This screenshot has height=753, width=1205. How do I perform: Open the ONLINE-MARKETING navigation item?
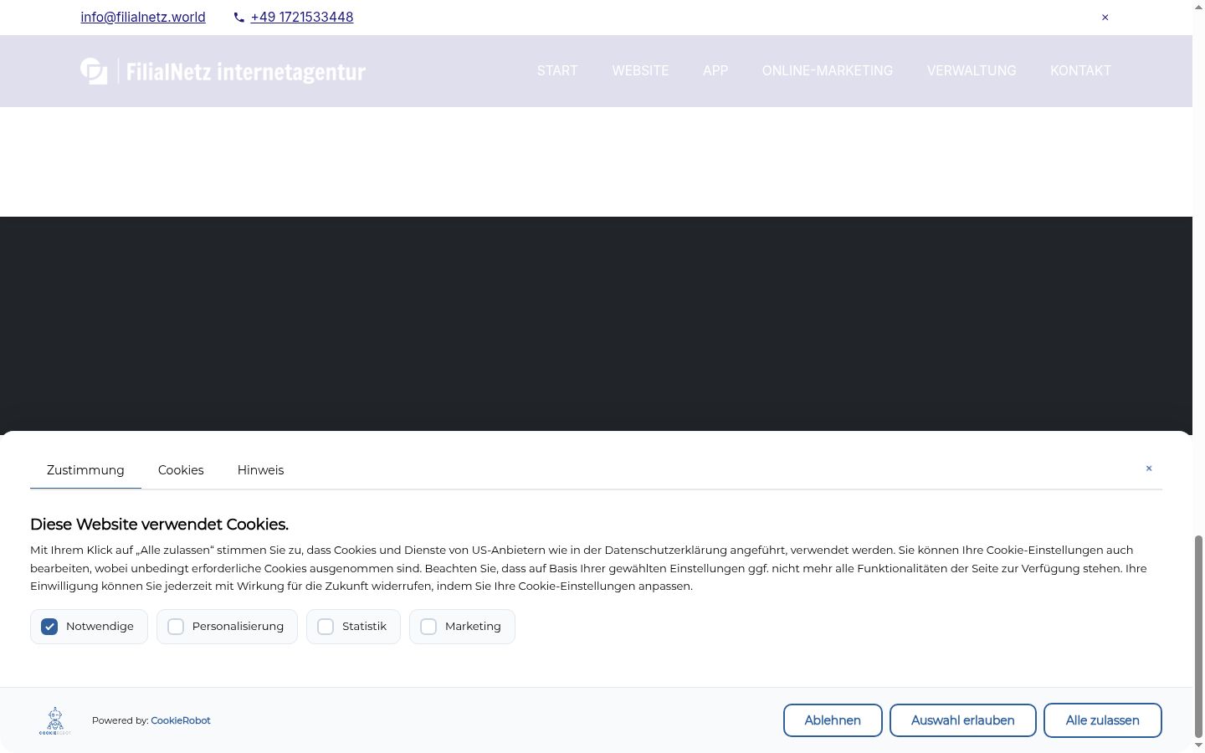click(x=827, y=71)
